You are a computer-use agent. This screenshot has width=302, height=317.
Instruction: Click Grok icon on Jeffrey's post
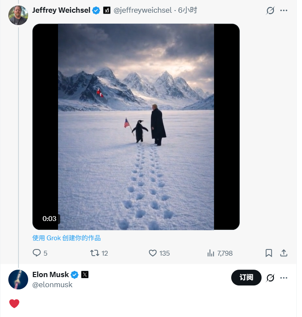tap(270, 11)
